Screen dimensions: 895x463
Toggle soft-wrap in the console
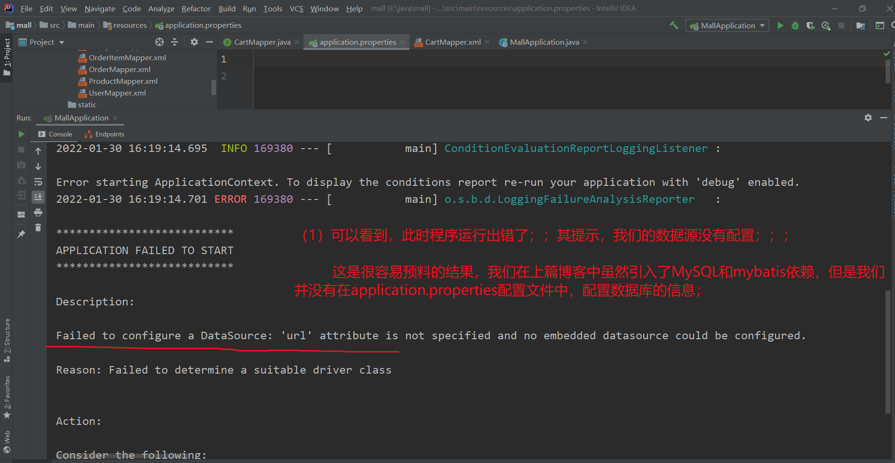coord(38,182)
